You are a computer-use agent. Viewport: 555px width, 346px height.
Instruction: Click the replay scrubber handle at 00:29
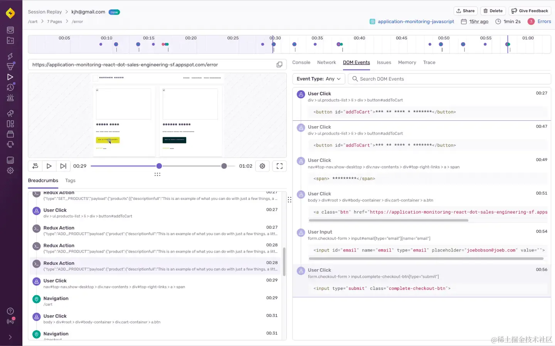[x=159, y=166]
